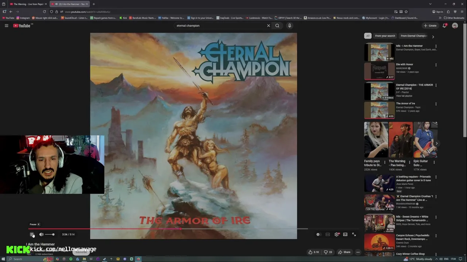Screen dimensions: 467x262
Task: Go to YouTube home via logo
Action: click(22, 25)
